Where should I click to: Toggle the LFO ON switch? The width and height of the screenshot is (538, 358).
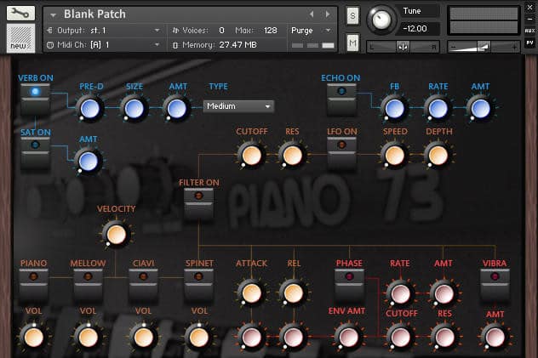[341, 153]
